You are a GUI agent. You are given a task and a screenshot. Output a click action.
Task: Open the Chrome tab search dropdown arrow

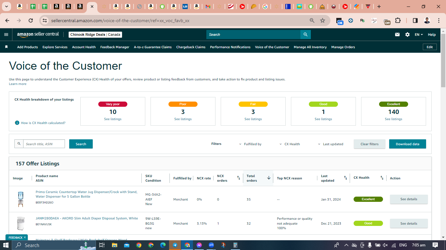click(x=6, y=7)
